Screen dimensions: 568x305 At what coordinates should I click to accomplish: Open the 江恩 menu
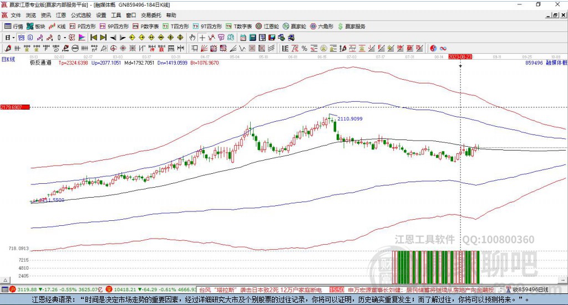click(x=61, y=15)
